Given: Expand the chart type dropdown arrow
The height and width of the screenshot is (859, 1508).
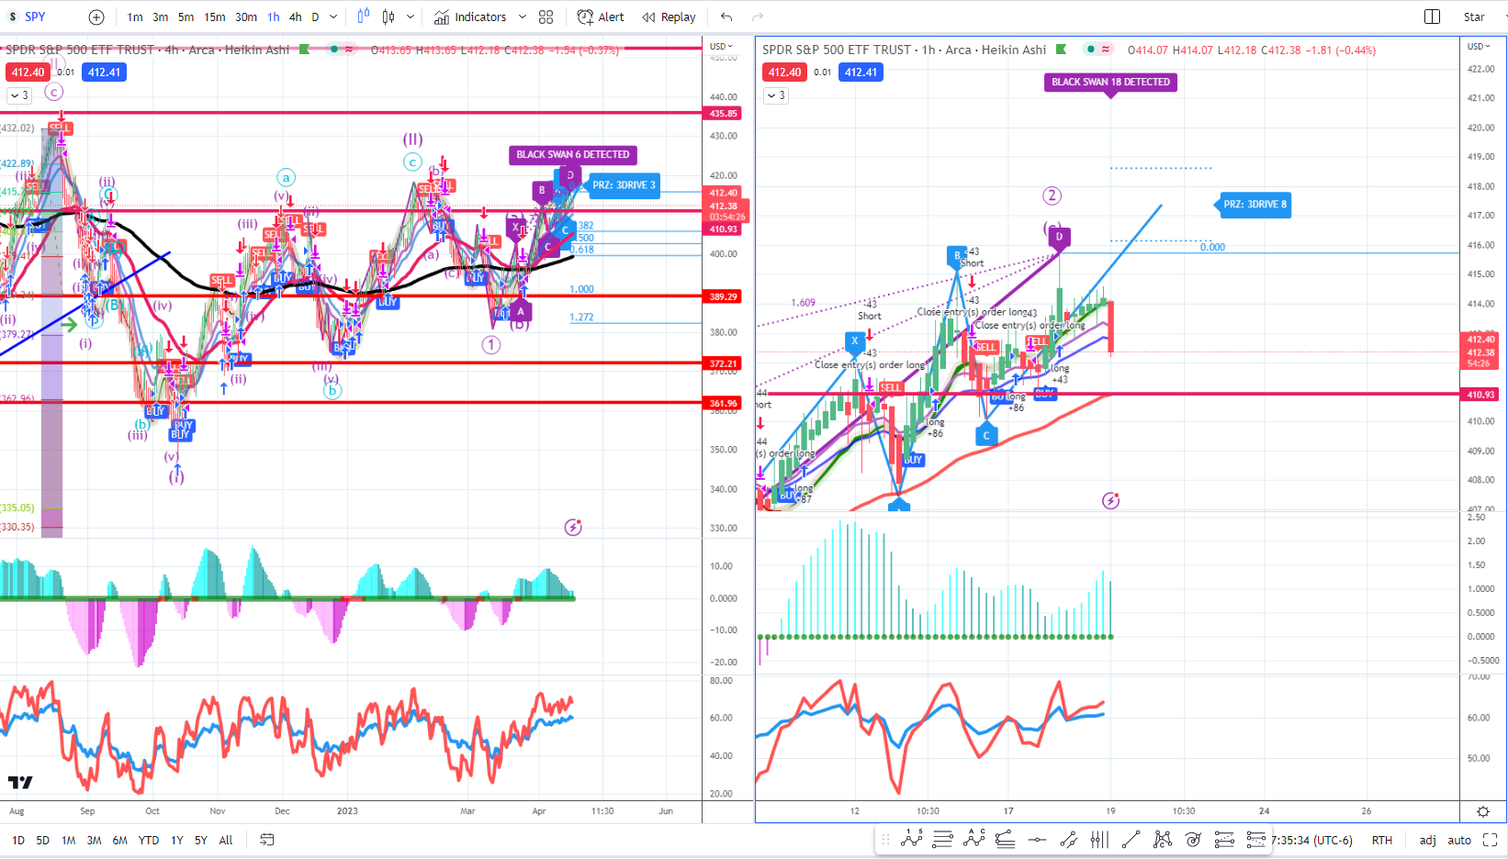Looking at the screenshot, I should 411,17.
